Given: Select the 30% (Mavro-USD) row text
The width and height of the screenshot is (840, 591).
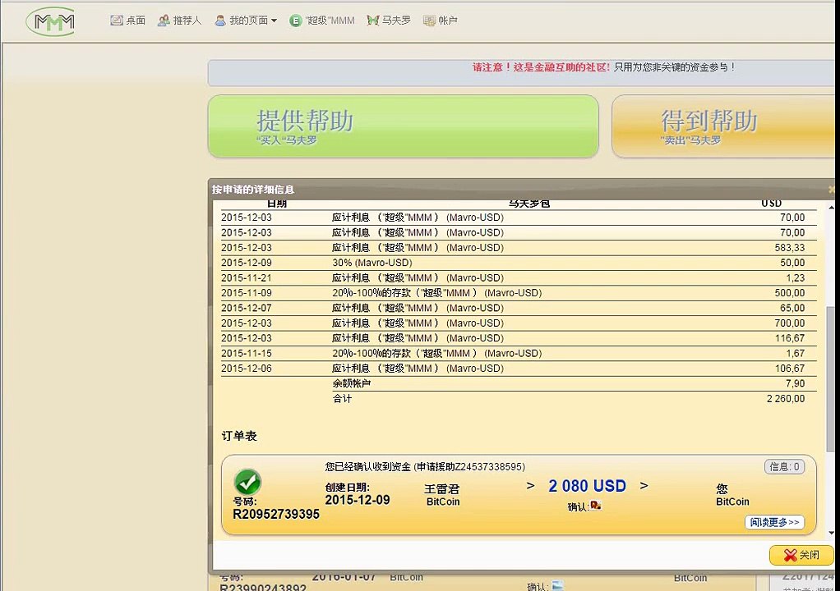Looking at the screenshot, I should 372,263.
